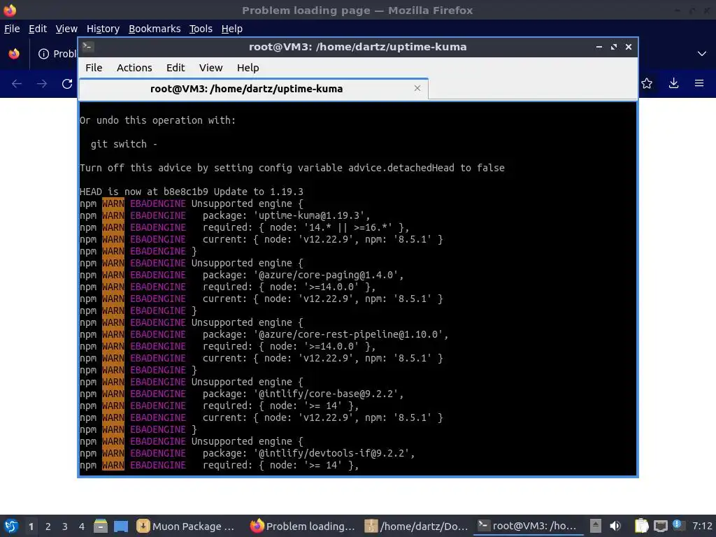716x537 pixels.
Task: Open Firefox File menu
Action: tap(12, 29)
